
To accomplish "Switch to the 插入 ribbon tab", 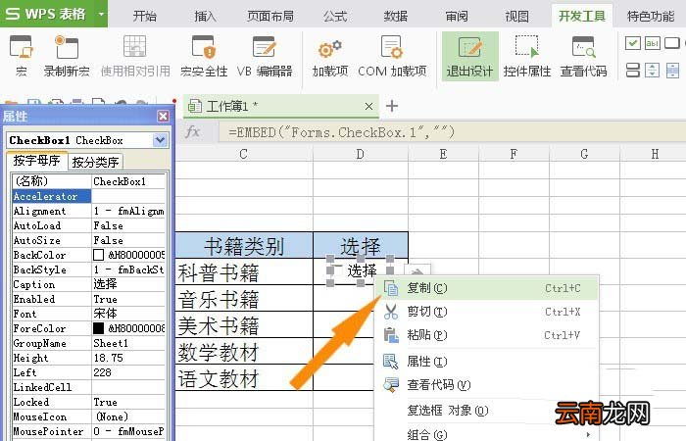I will click(205, 17).
